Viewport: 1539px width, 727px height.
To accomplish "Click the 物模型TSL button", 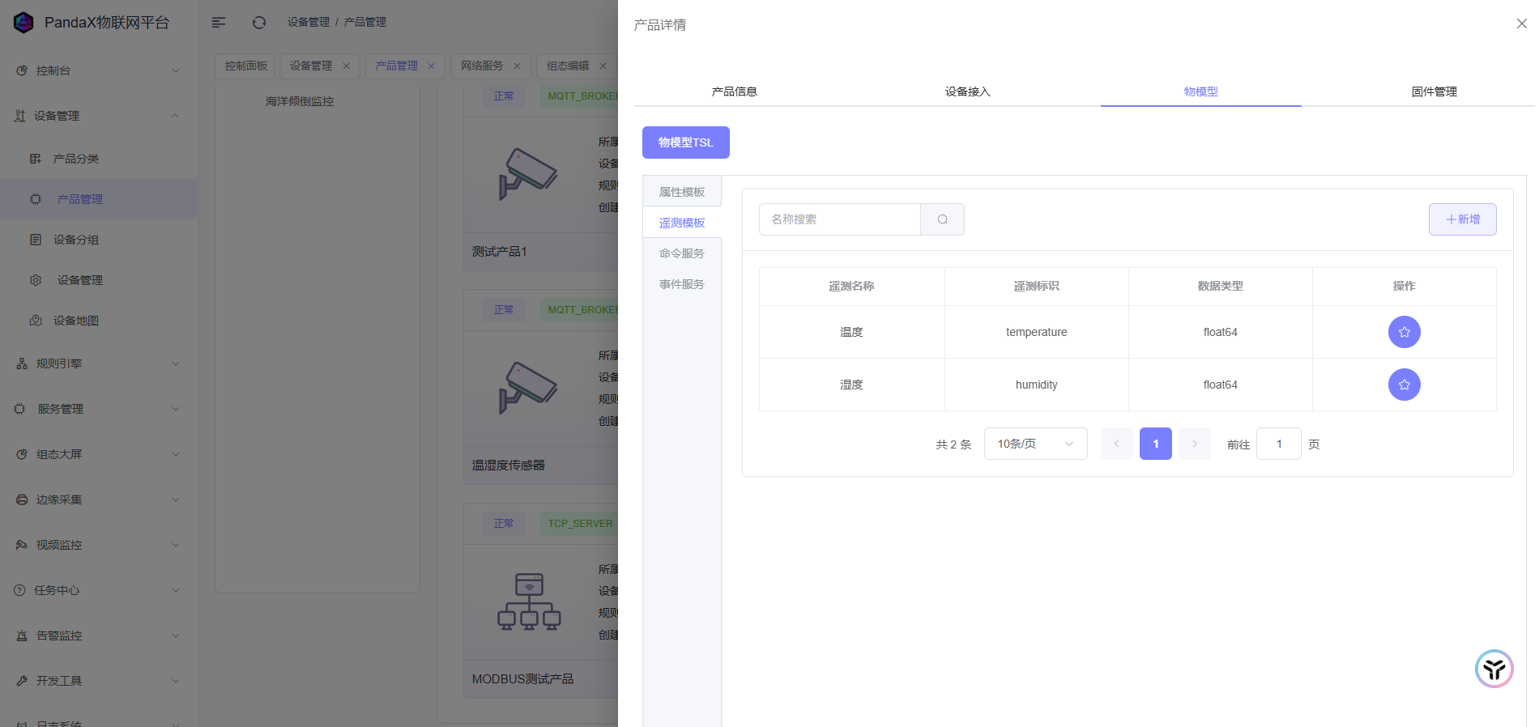I will [685, 142].
